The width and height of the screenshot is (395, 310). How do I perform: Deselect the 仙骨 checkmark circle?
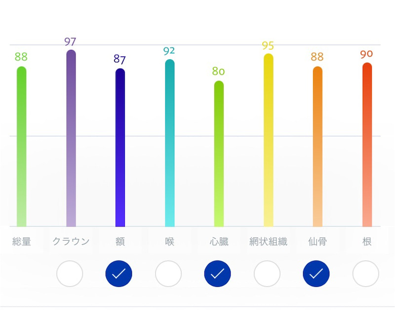click(x=316, y=274)
